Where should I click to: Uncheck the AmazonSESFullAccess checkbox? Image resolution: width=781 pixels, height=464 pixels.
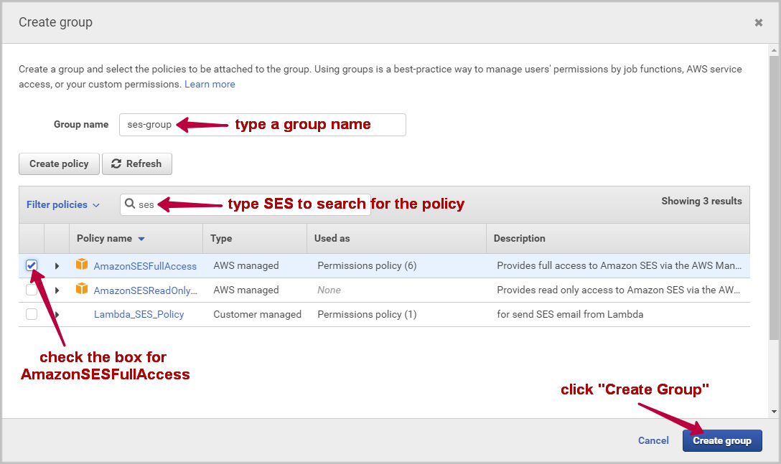point(32,265)
